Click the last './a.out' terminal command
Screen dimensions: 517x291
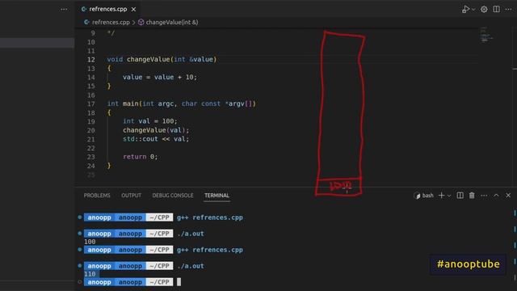pos(191,266)
